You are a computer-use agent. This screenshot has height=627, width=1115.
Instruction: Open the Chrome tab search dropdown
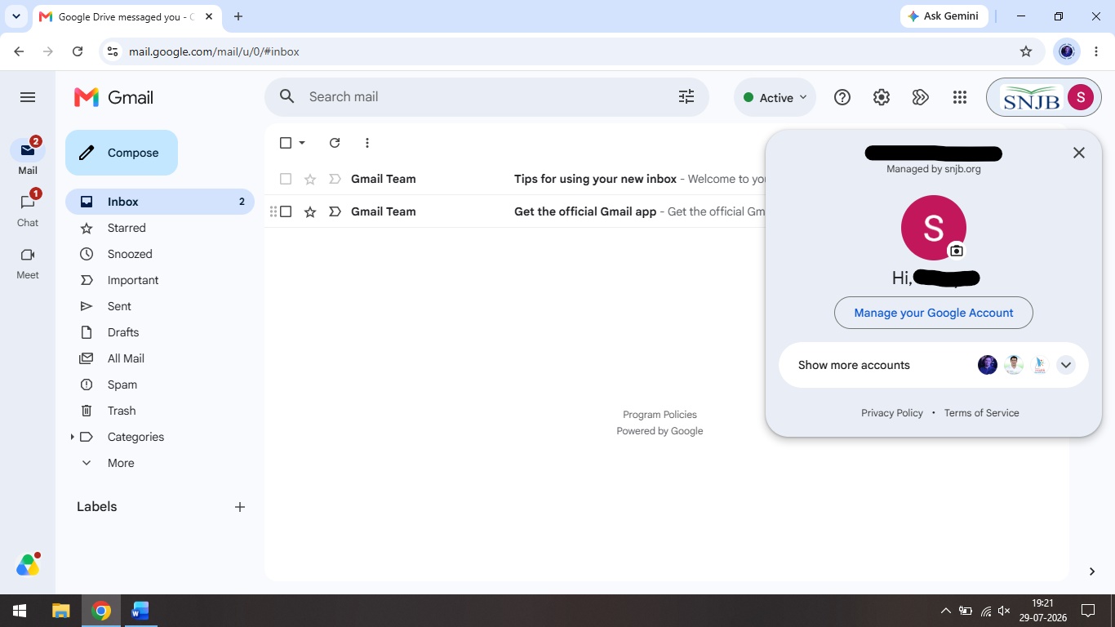pyautogui.click(x=16, y=16)
